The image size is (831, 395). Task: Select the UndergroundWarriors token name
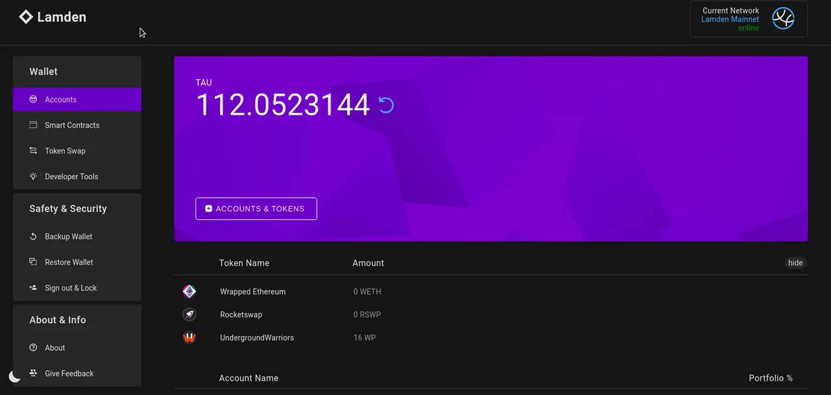[x=257, y=338]
